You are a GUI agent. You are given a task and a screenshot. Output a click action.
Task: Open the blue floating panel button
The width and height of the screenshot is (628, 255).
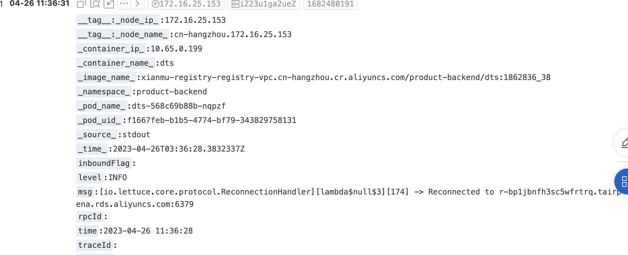click(x=622, y=181)
